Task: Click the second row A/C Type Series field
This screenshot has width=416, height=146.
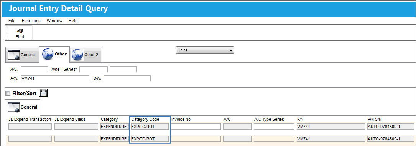Action: tap(274, 139)
